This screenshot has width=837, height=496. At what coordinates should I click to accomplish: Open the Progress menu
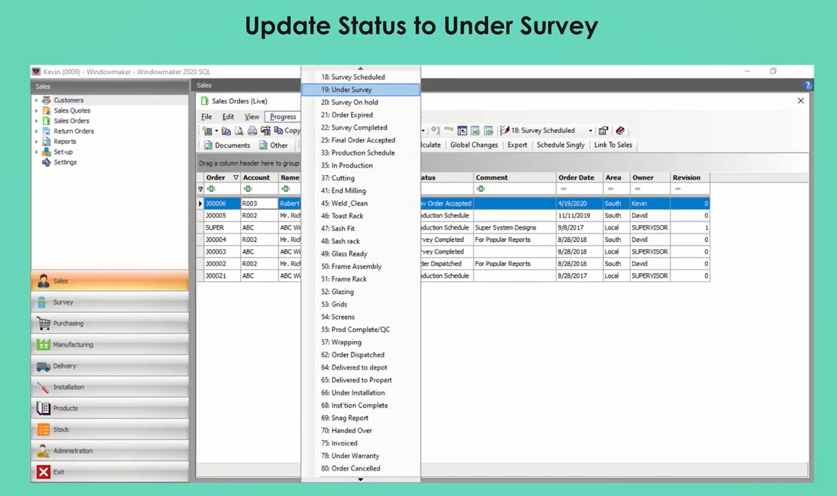(x=282, y=117)
